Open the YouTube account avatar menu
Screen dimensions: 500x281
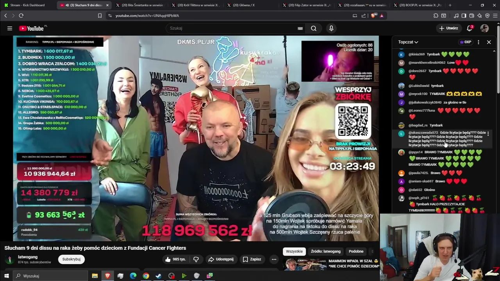[x=484, y=28]
